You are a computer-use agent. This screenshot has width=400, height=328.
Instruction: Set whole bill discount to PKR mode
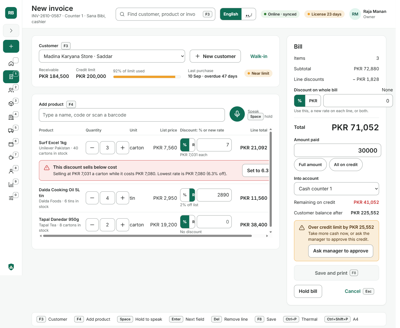313,101
